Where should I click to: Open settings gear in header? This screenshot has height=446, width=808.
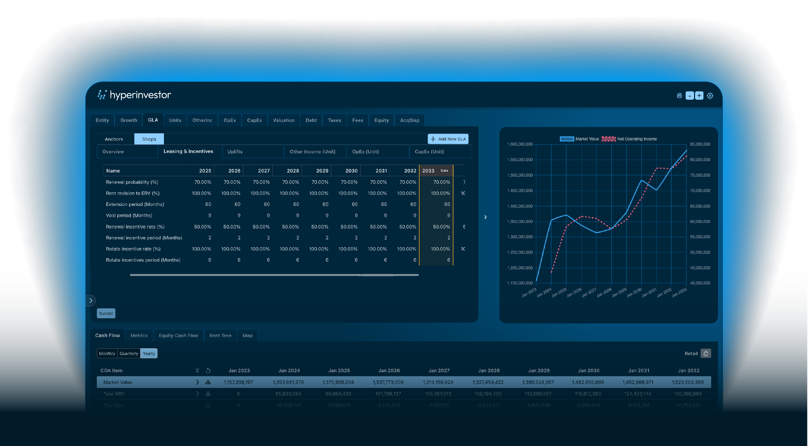coord(710,96)
